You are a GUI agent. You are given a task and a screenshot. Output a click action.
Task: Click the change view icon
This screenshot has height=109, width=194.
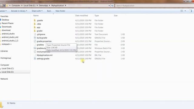(182, 11)
